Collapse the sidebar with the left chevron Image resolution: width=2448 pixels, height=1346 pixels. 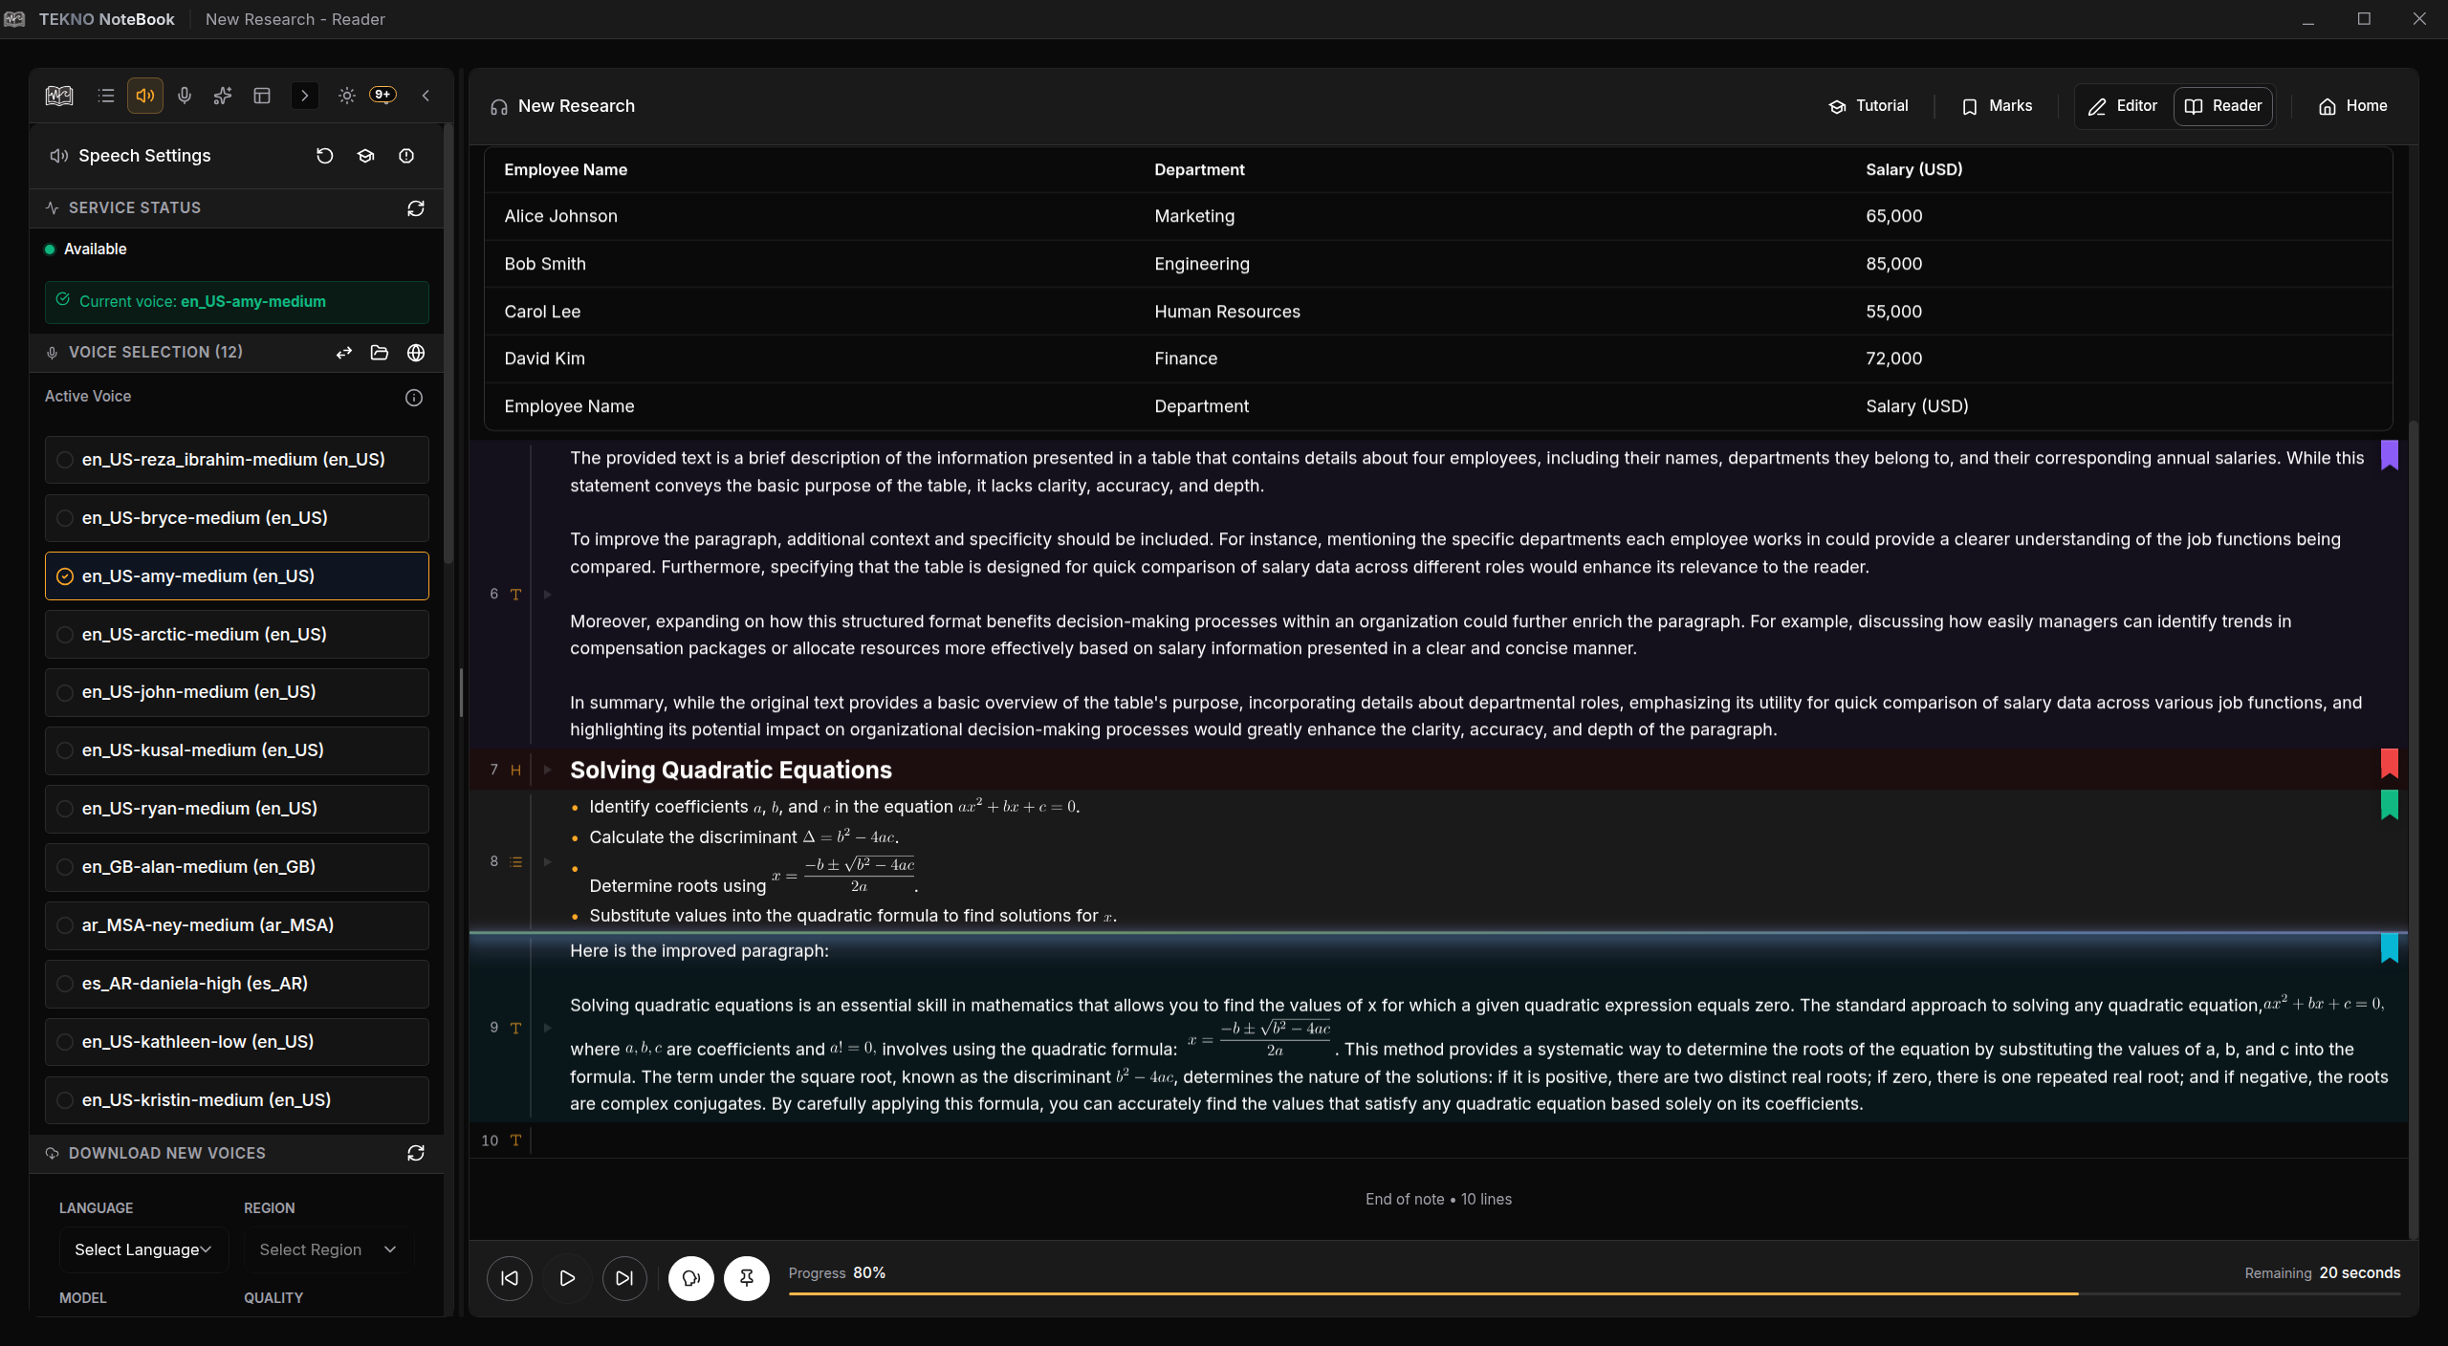pos(426,96)
